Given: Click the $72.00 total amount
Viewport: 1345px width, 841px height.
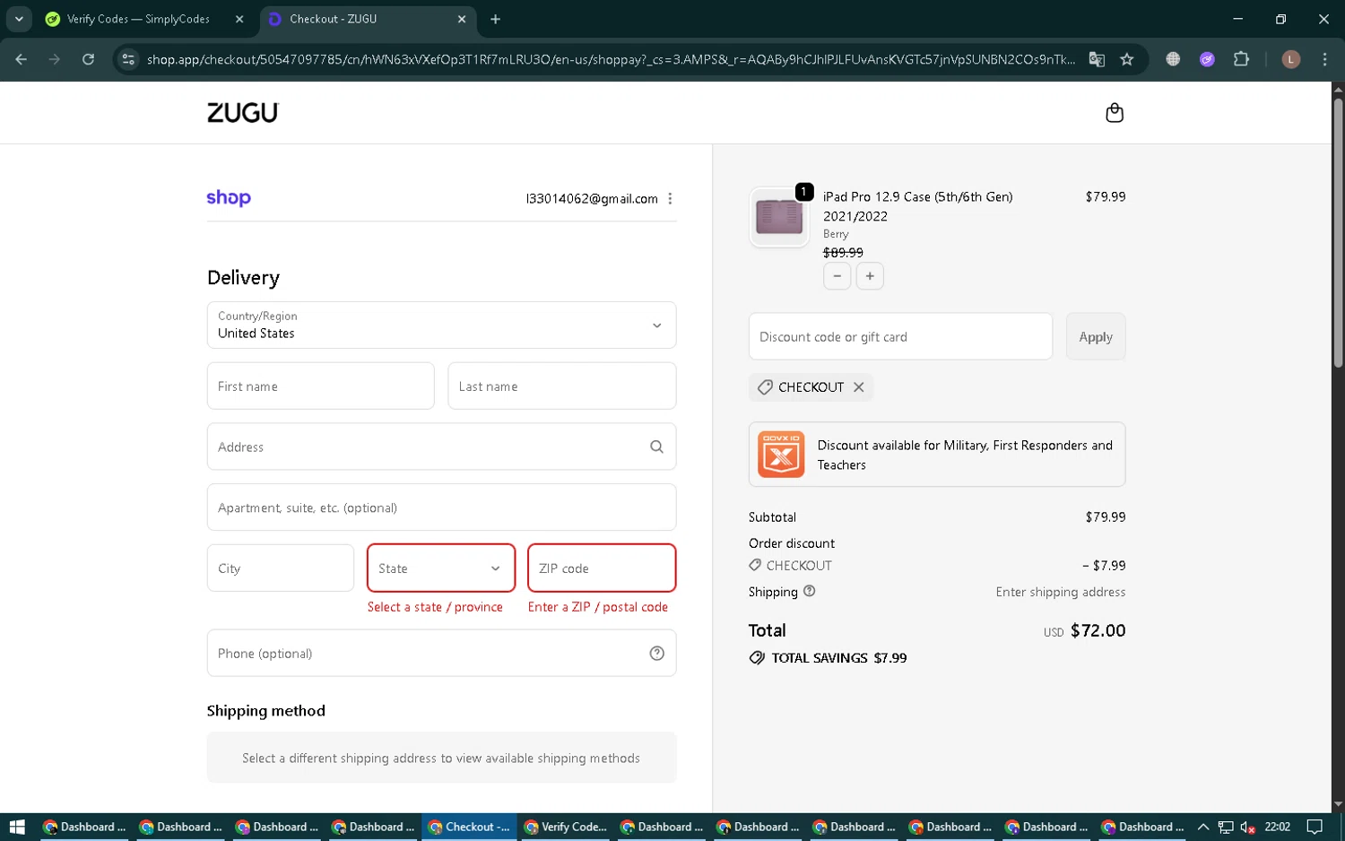Looking at the screenshot, I should click(1098, 630).
